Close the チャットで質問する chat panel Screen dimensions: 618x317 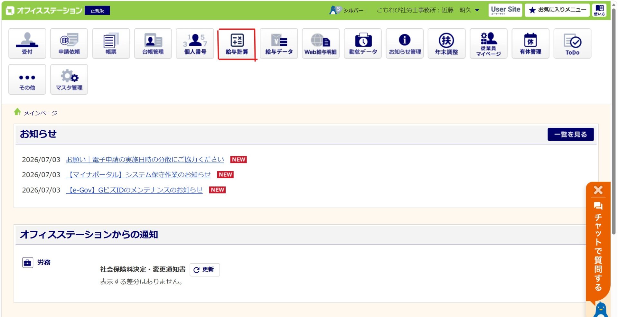(598, 190)
